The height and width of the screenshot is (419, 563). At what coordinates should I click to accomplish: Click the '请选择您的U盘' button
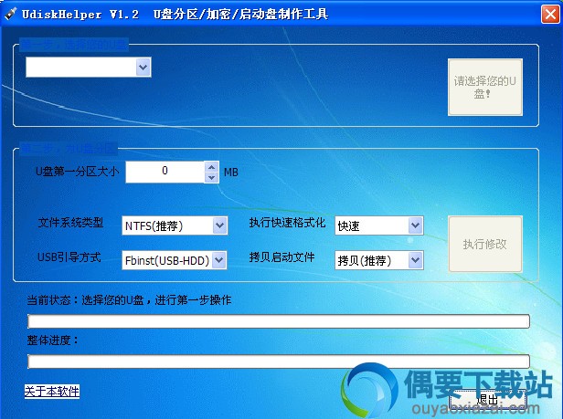coord(485,87)
